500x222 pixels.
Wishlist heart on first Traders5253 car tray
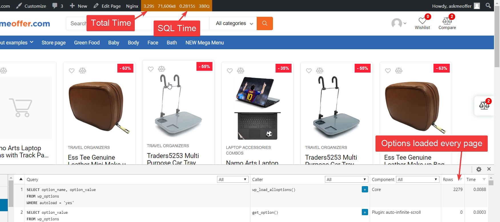tap(151, 69)
